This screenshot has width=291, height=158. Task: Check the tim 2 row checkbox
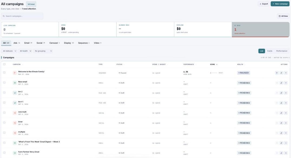(x=4, y=93)
